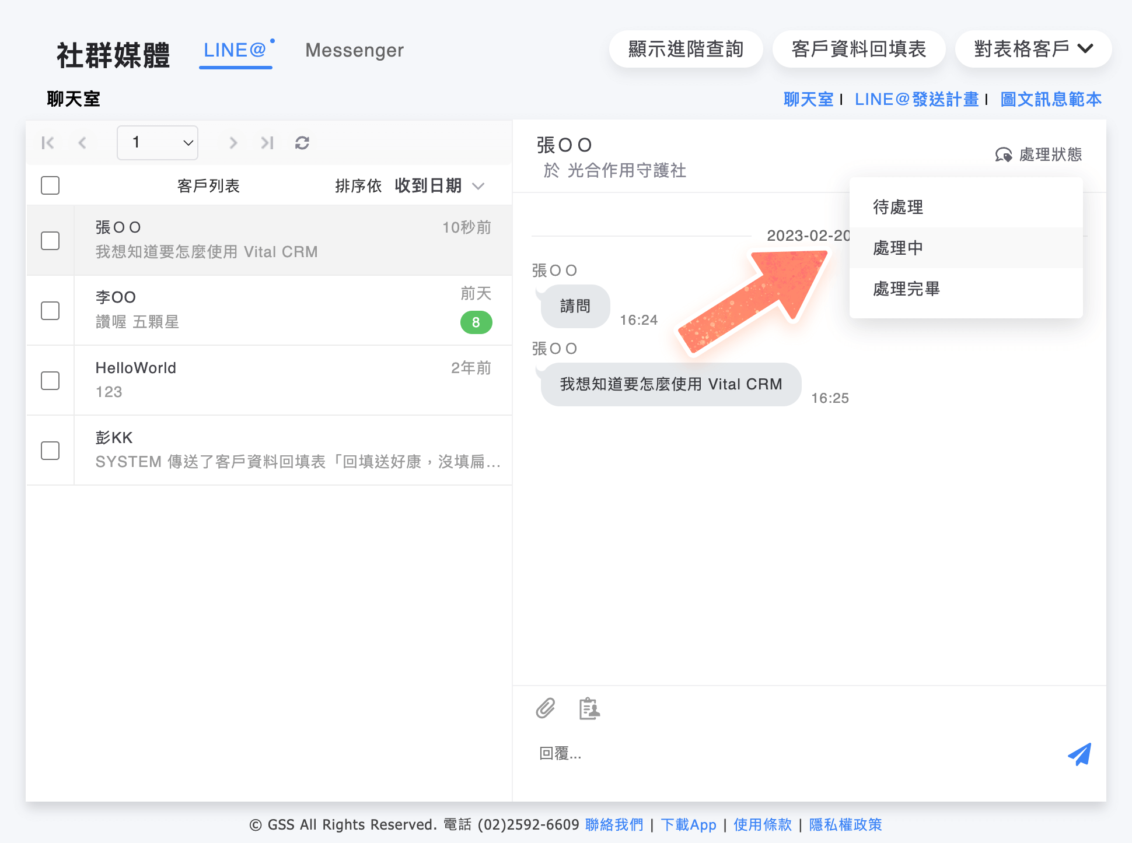
Task: Check the box for 張ＯＯ conversation
Action: 50,240
